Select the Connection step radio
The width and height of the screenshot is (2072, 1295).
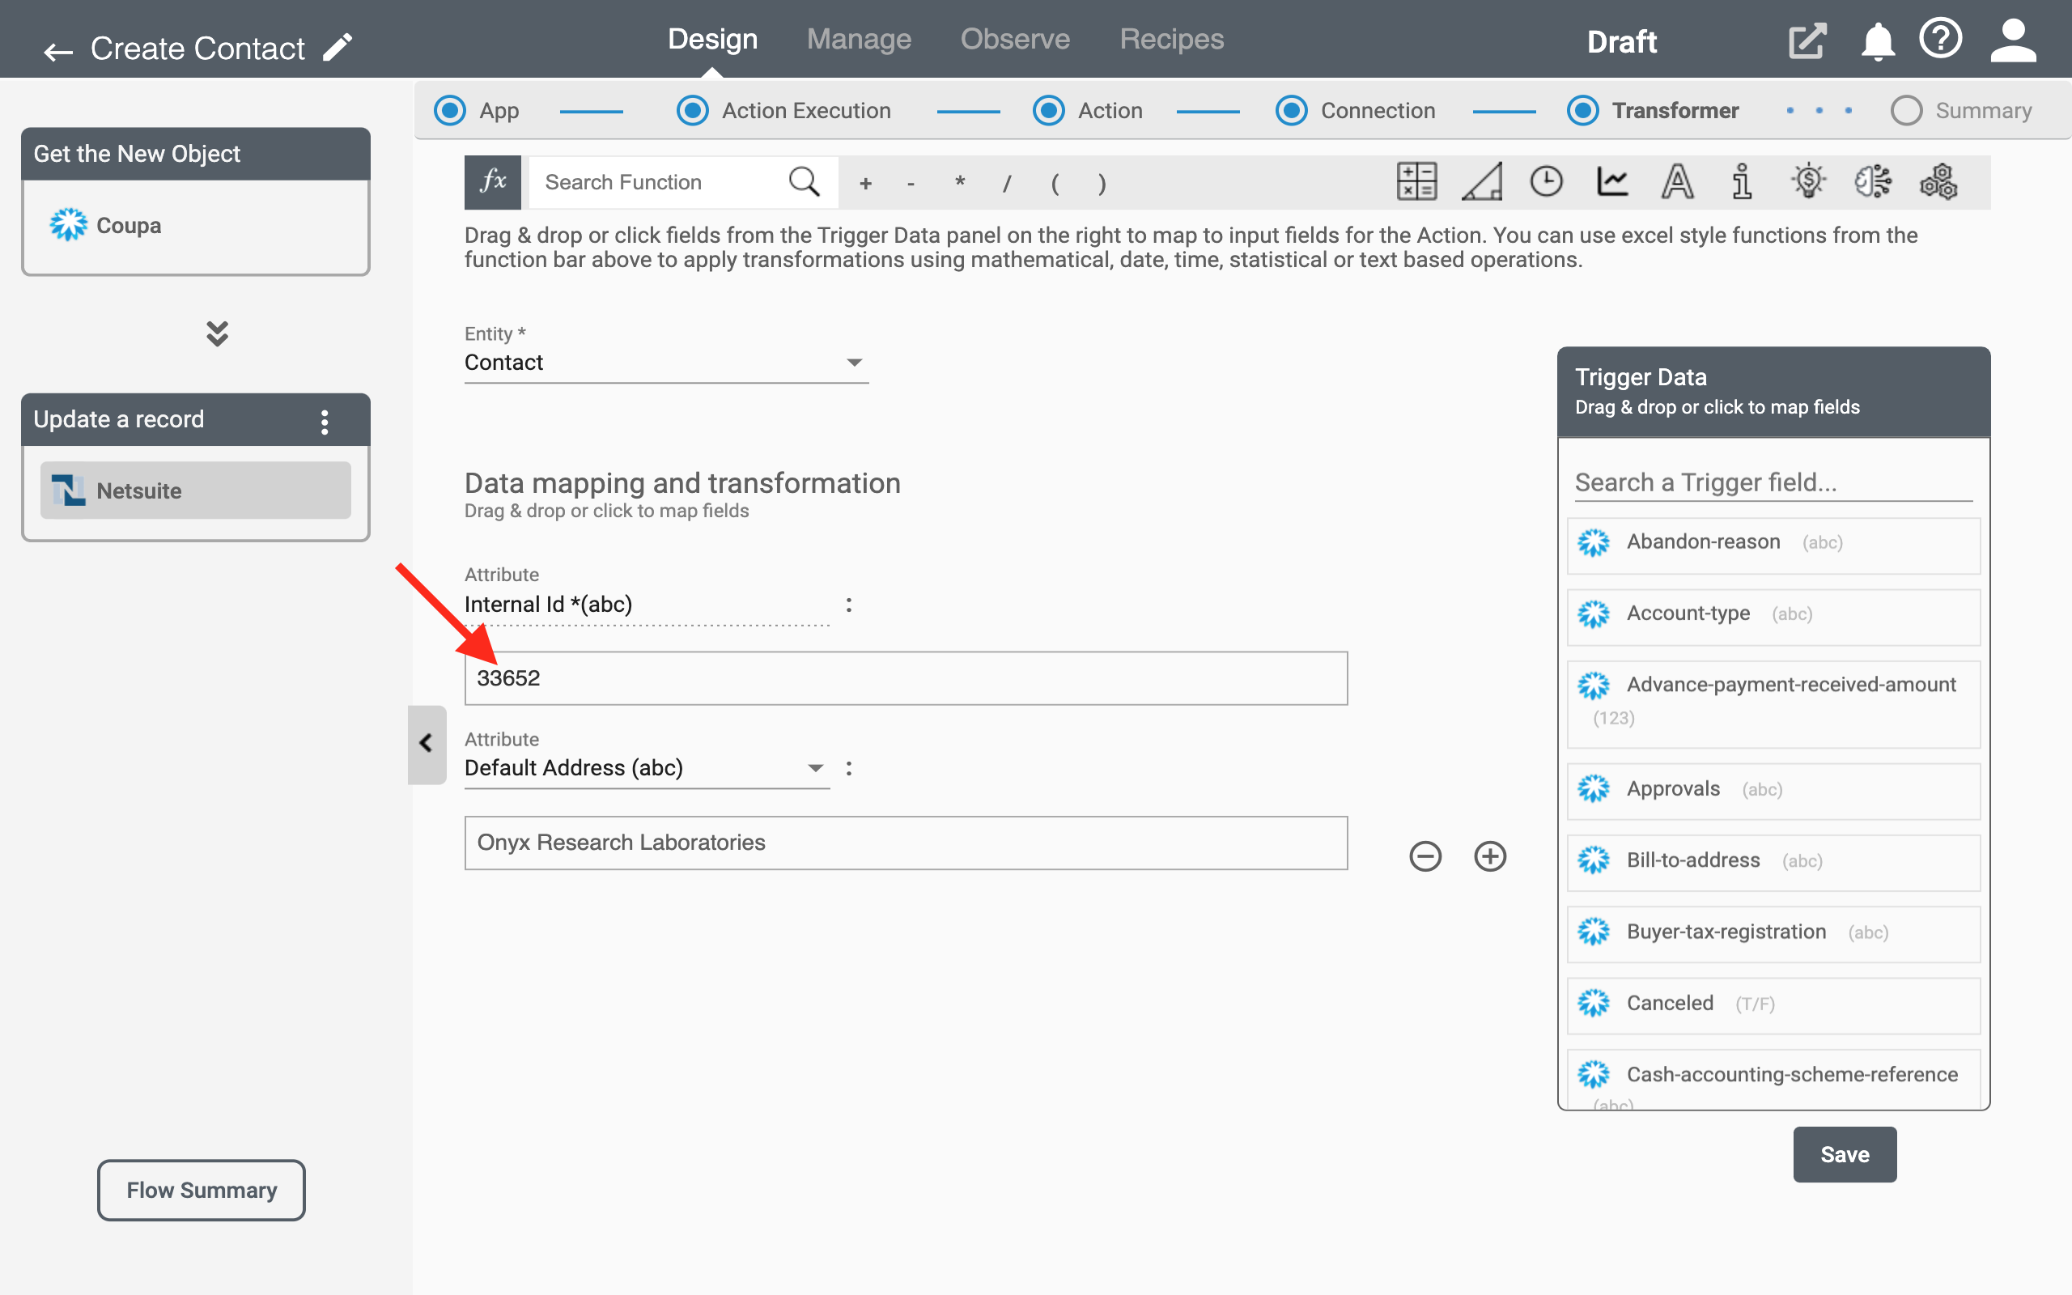tap(1291, 111)
